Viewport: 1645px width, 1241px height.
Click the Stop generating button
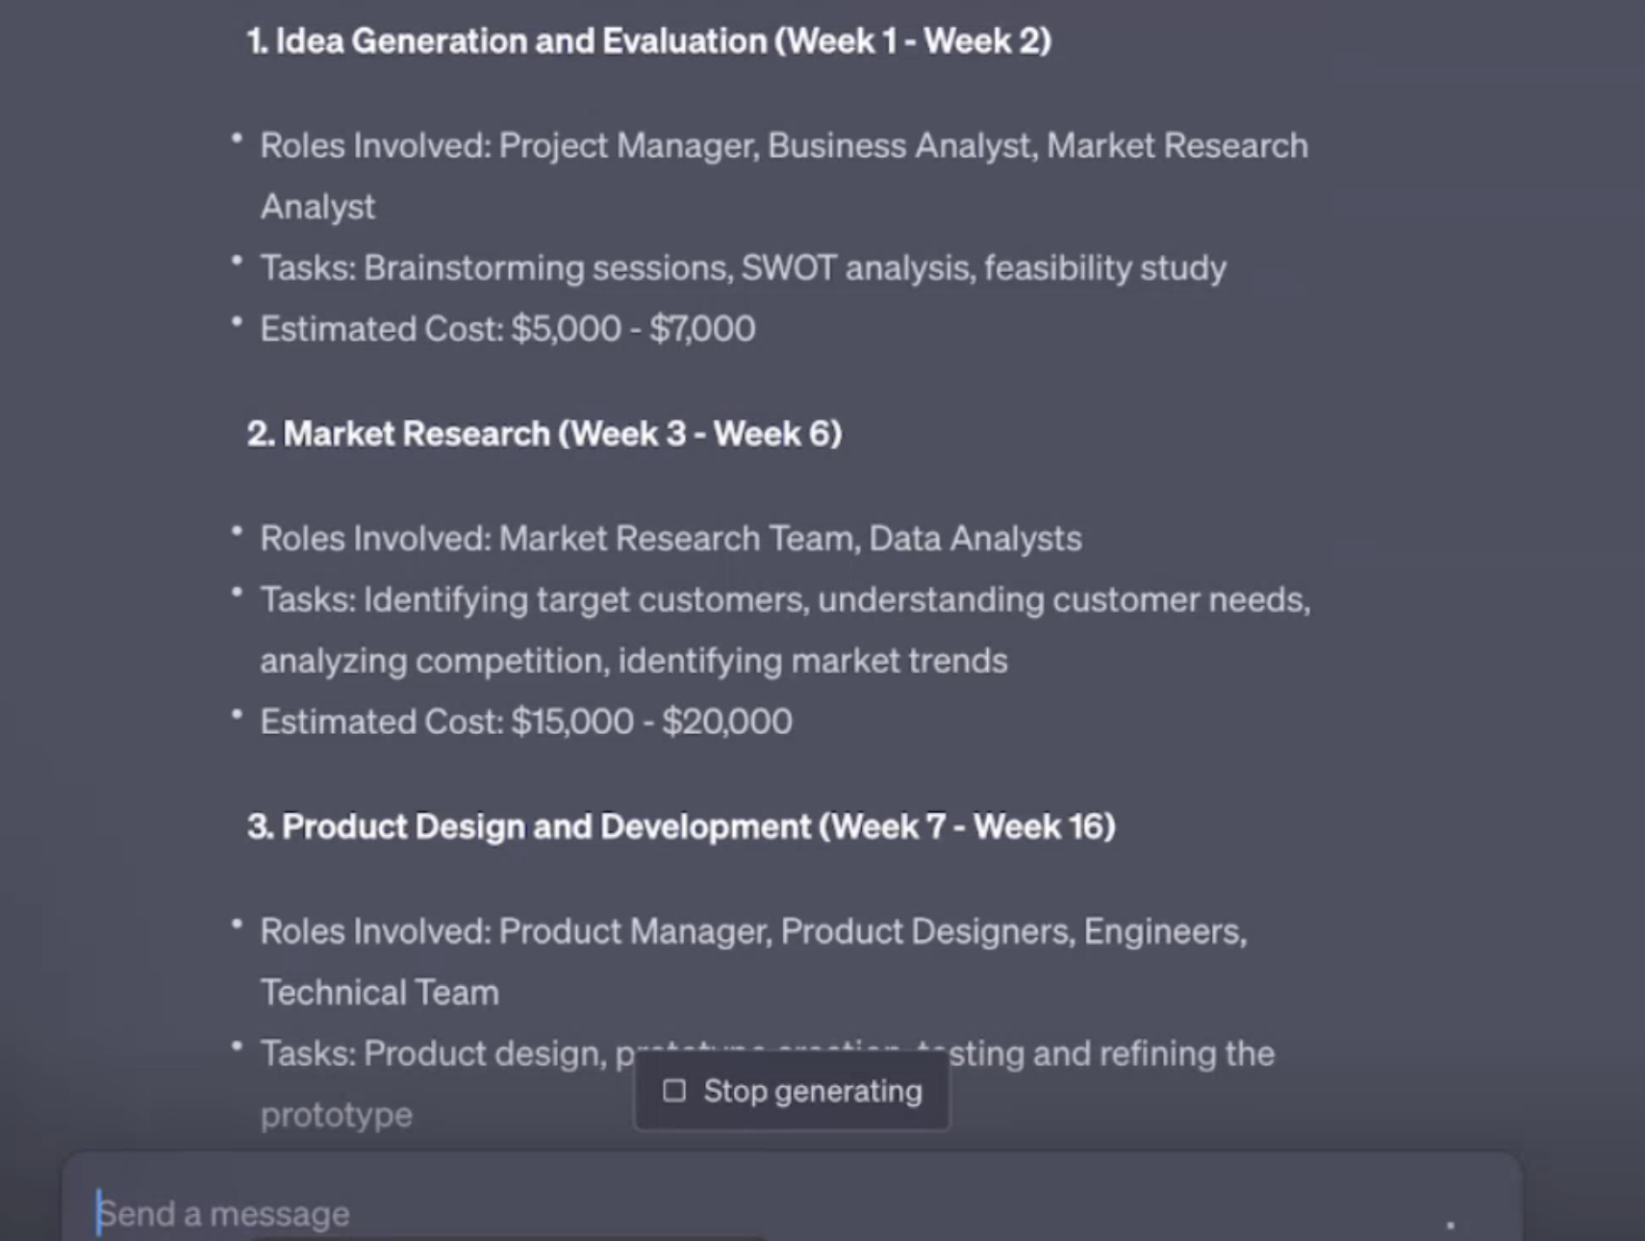point(792,1091)
